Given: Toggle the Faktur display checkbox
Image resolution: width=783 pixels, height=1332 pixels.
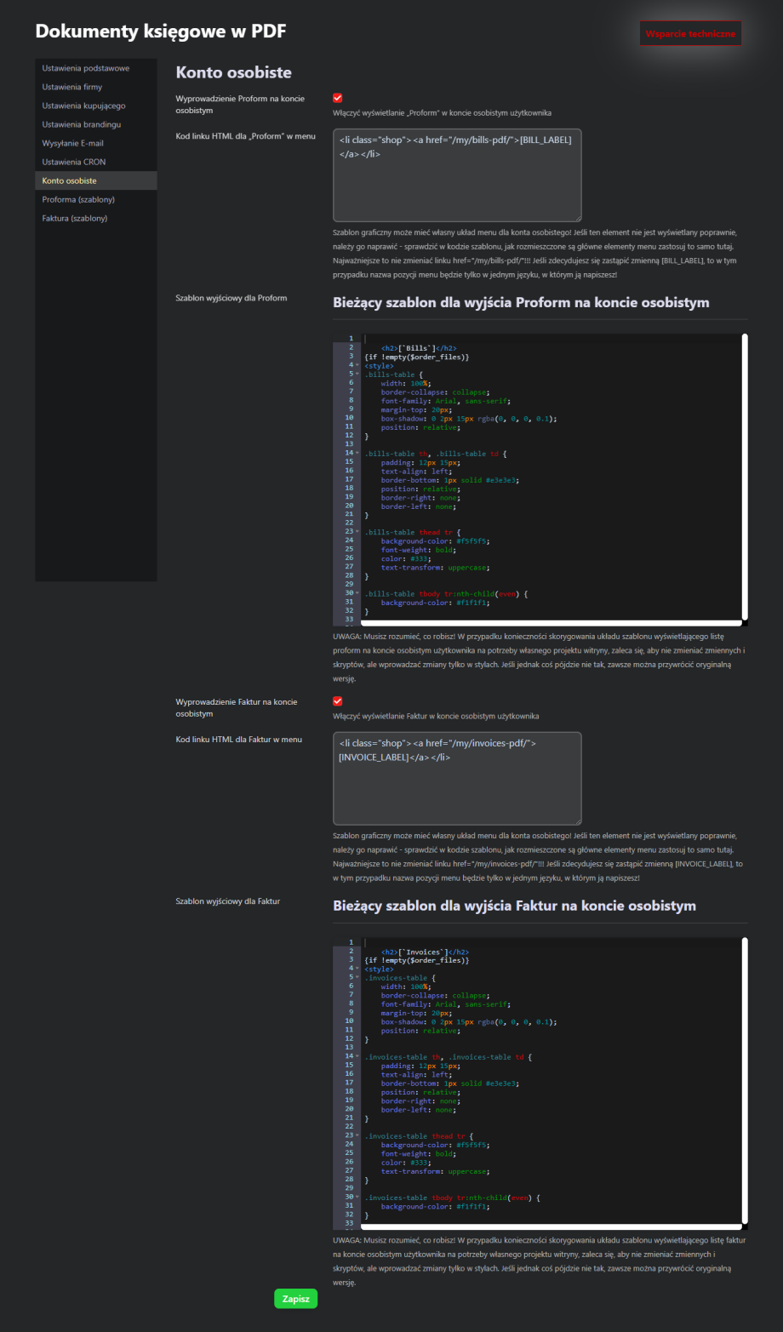Looking at the screenshot, I should coord(338,701).
